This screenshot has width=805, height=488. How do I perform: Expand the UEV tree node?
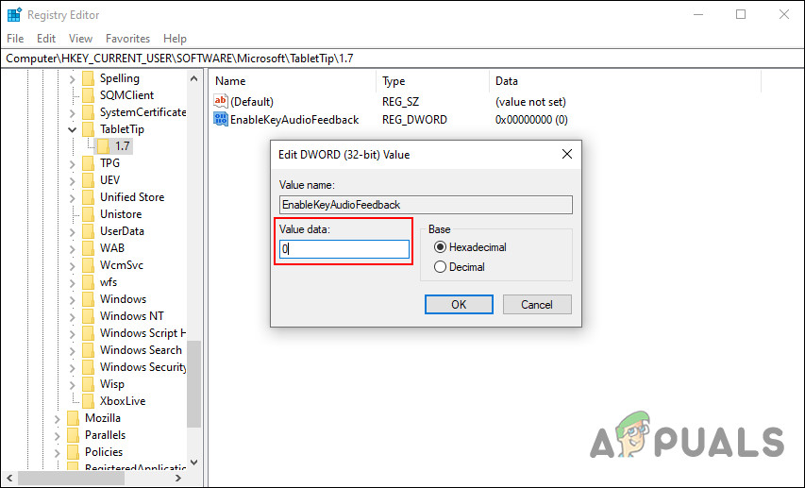pos(73,181)
